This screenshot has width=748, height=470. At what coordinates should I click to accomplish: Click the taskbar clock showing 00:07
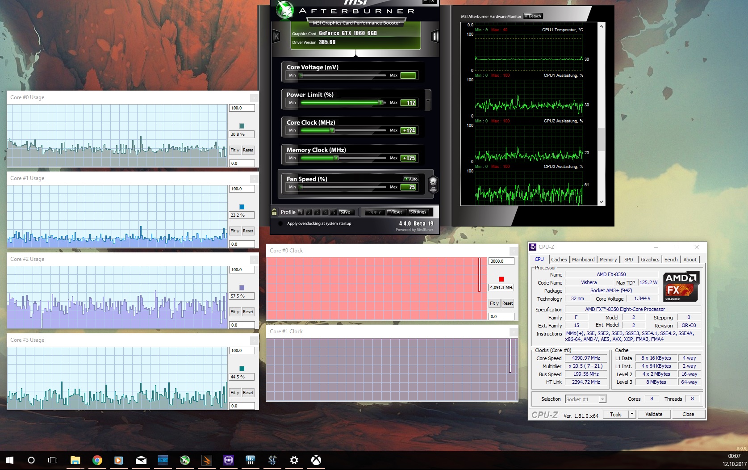734,456
